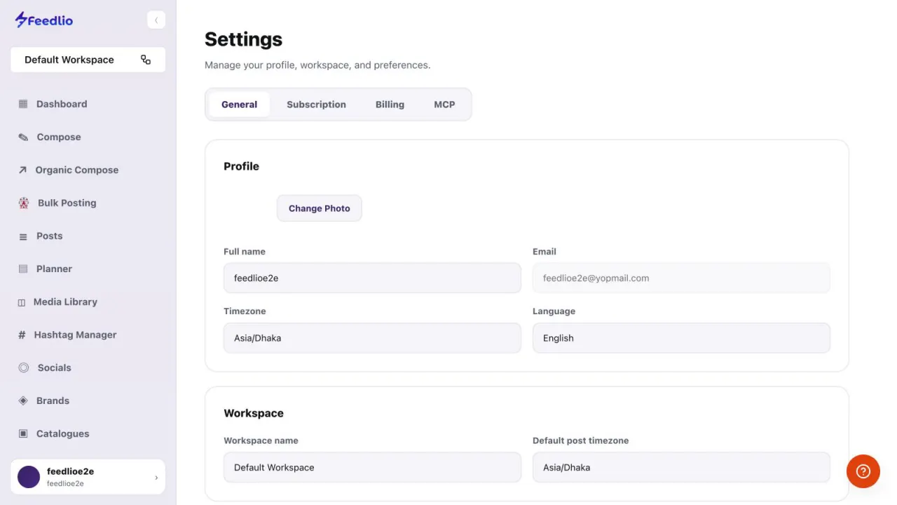Switch to the Billing tab
The width and height of the screenshot is (897, 505).
tap(390, 105)
